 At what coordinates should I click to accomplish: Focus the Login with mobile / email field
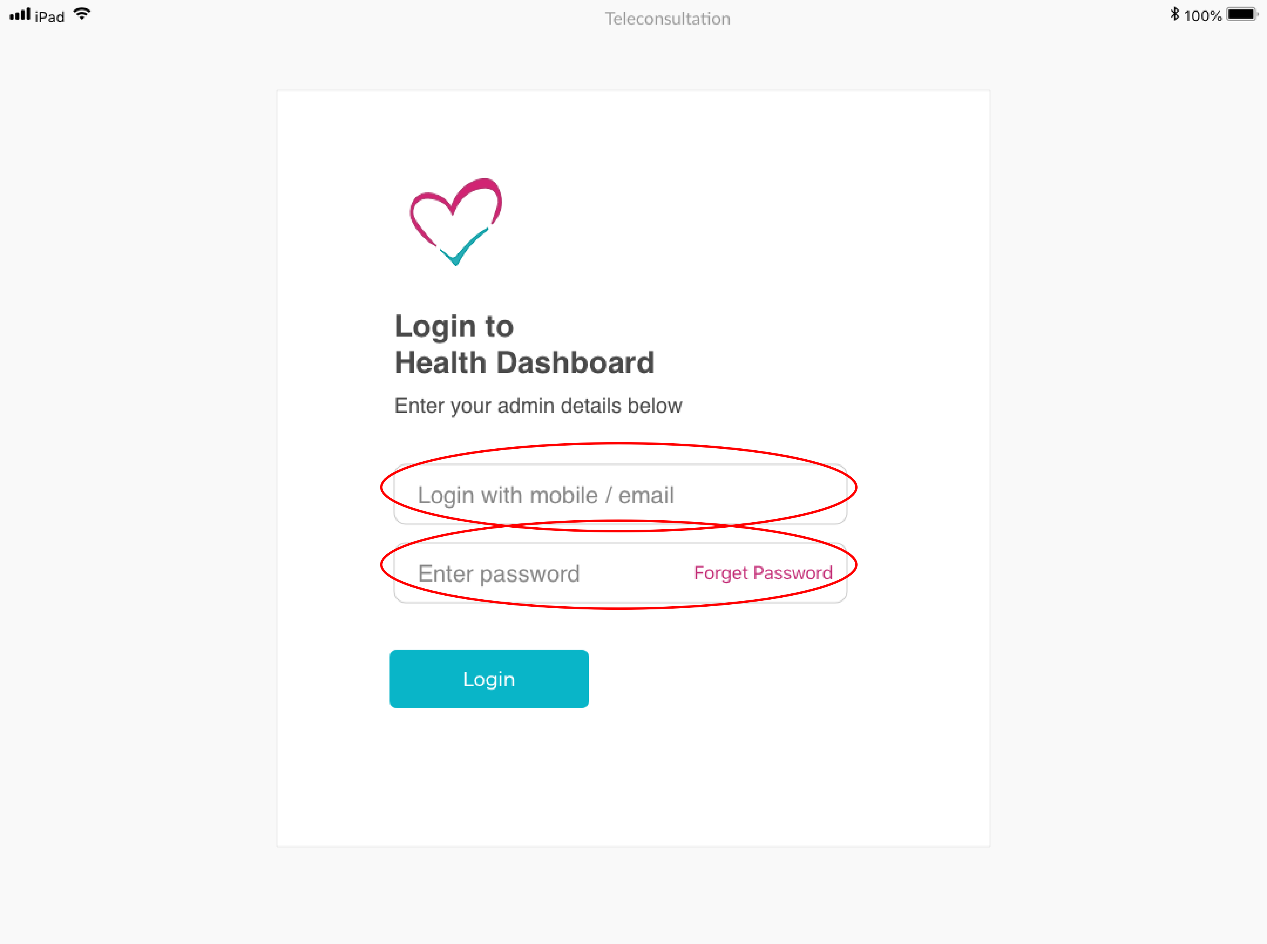click(x=620, y=494)
